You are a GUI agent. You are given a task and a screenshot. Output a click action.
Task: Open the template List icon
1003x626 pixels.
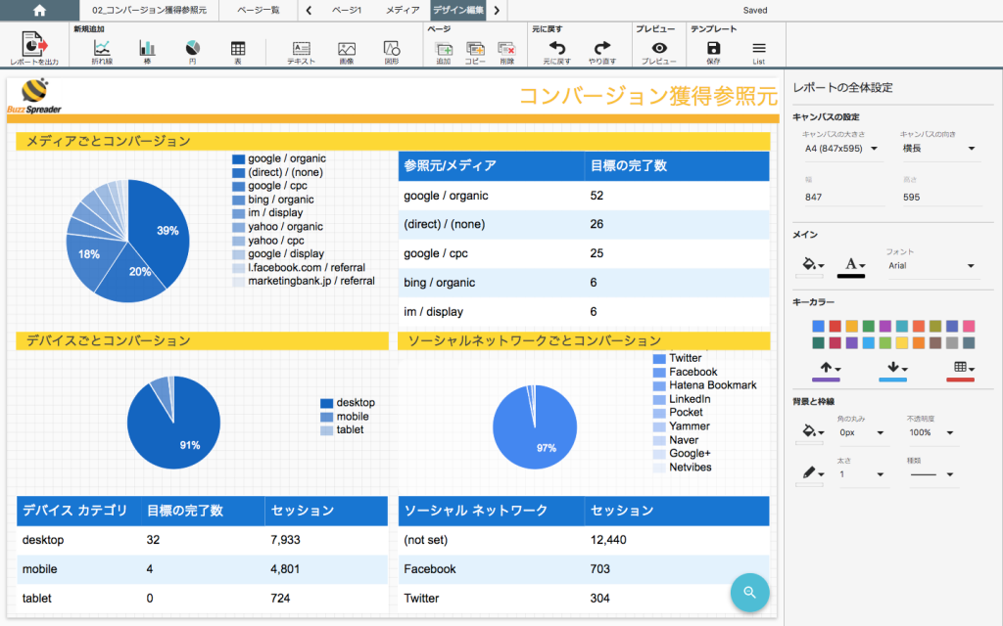(x=759, y=52)
